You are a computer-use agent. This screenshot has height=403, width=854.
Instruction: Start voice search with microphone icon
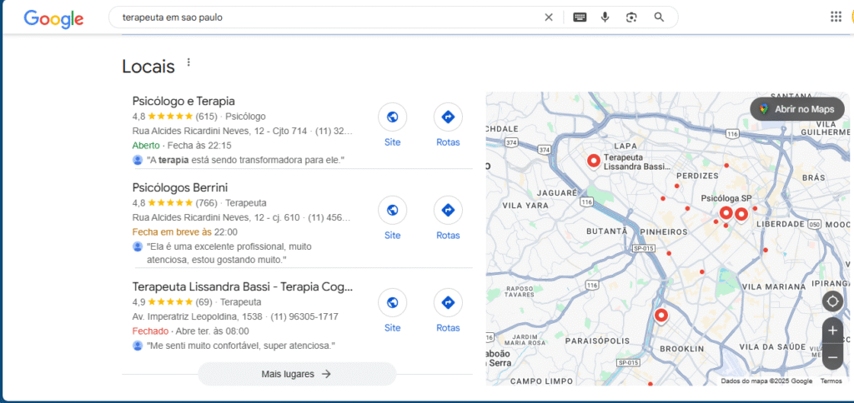click(x=605, y=17)
